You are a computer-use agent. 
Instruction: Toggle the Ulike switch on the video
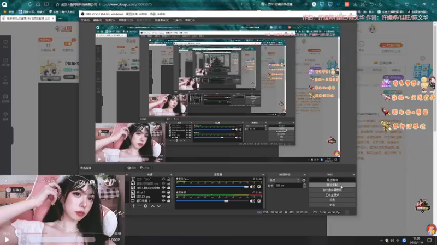coord(15,189)
